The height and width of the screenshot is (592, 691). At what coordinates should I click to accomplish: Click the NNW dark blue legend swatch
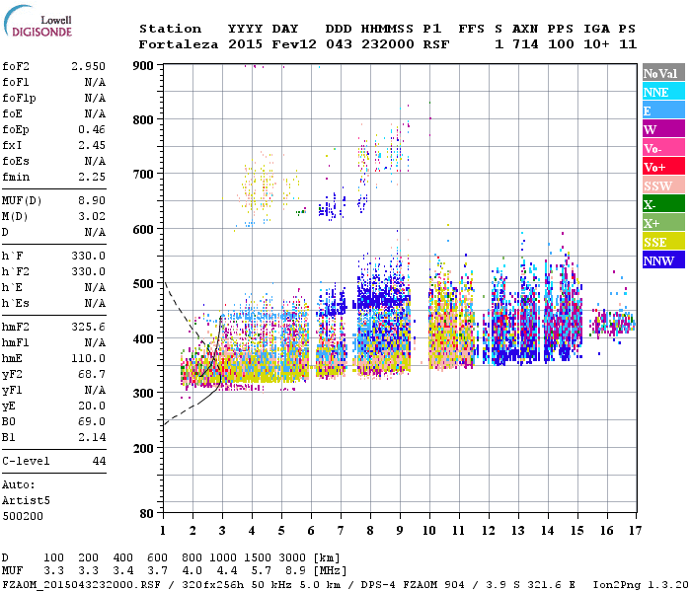click(663, 259)
